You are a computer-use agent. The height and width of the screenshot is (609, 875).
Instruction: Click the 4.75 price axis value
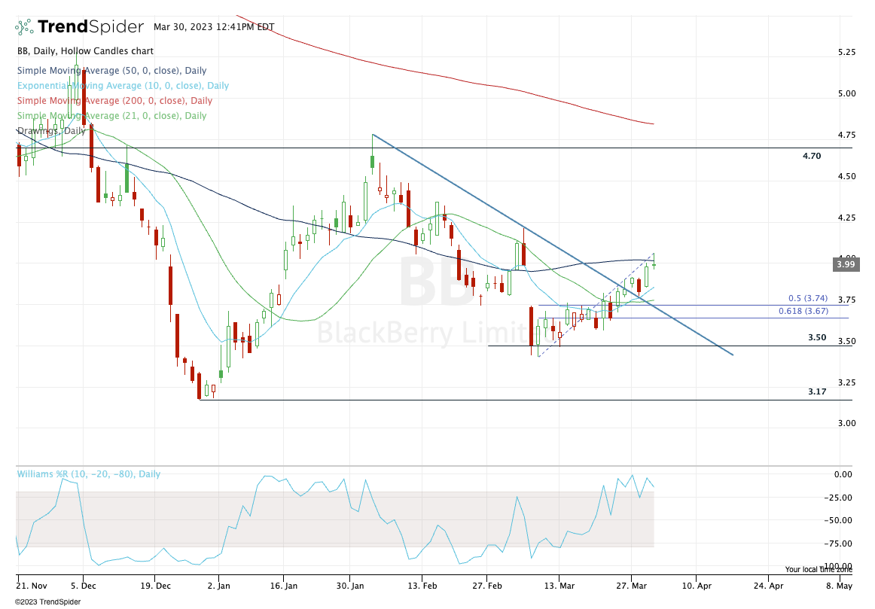(x=846, y=135)
